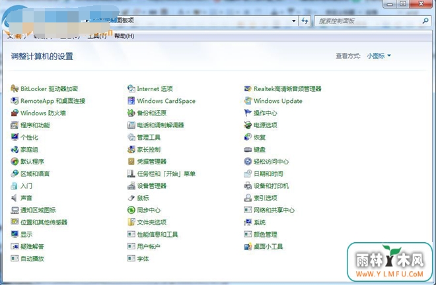Open the 字体 link
The image size is (436, 285).
pos(143,259)
